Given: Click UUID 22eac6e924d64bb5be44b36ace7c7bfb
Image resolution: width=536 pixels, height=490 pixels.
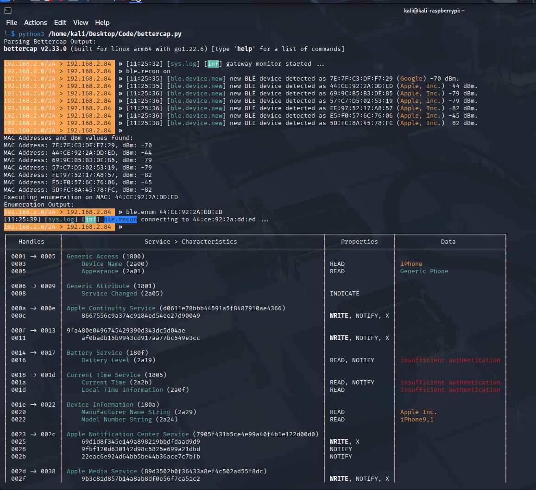Looking at the screenshot, I should click(141, 457).
